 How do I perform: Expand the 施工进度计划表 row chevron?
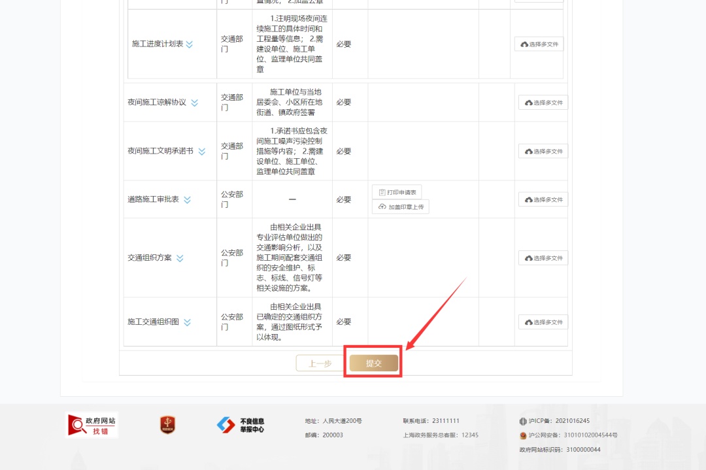tap(190, 44)
